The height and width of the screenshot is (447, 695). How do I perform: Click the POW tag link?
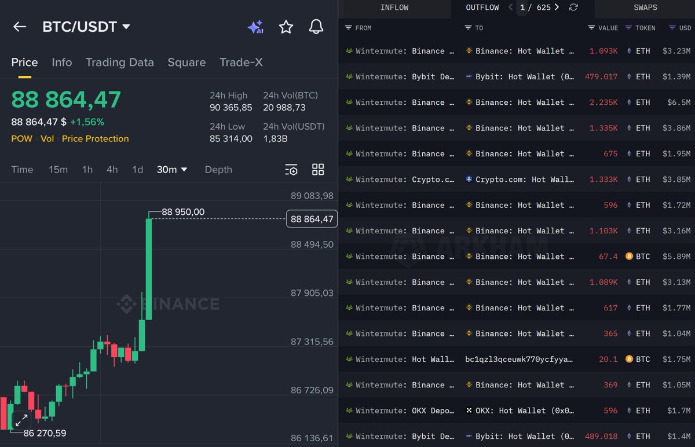(21, 139)
